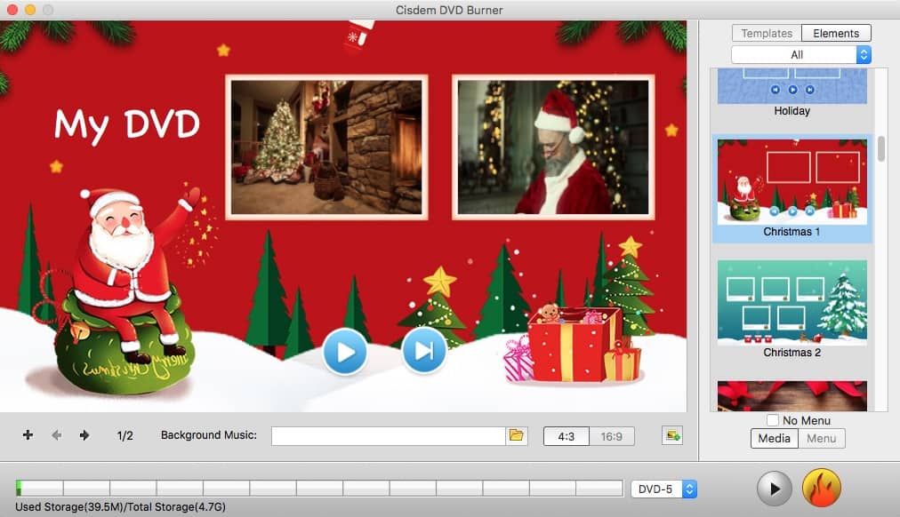Click the plus icon to add page
The height and width of the screenshot is (517, 900).
pyautogui.click(x=28, y=435)
